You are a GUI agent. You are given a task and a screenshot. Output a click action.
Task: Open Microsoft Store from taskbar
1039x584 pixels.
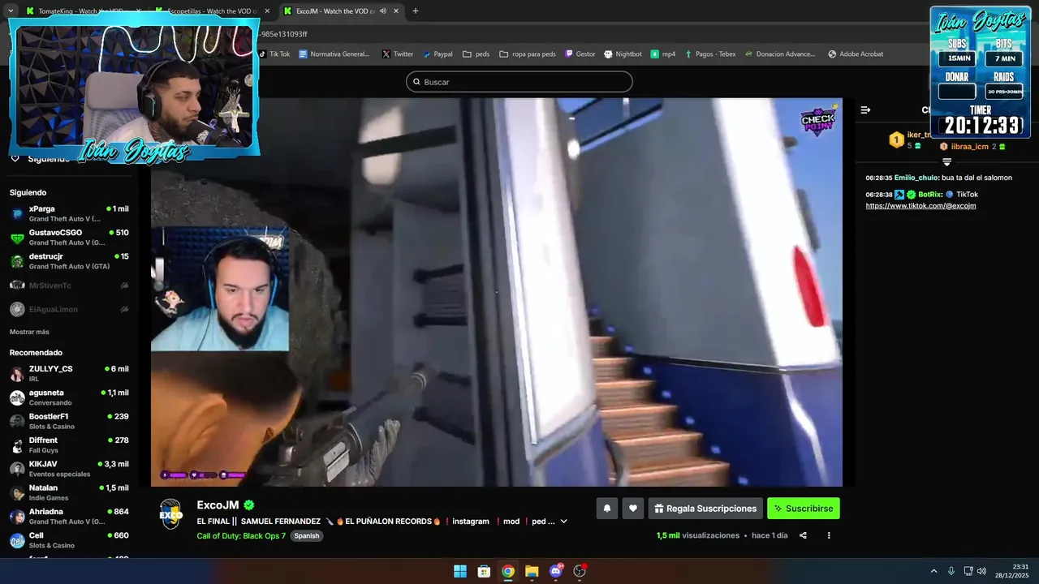pyautogui.click(x=484, y=571)
